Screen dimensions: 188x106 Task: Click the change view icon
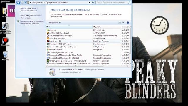(x=120, y=23)
